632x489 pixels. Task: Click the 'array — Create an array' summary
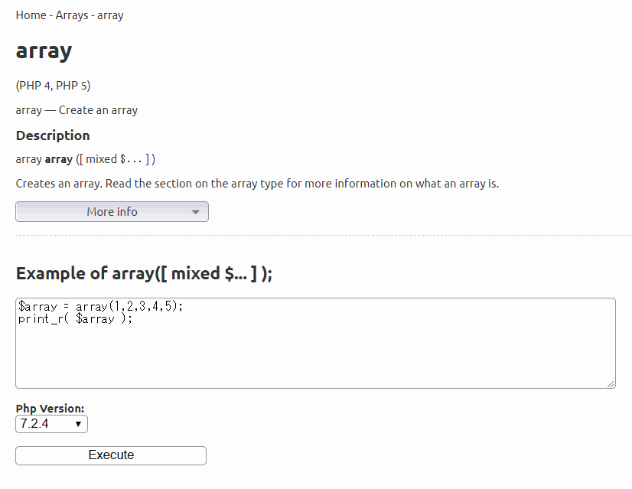77,110
